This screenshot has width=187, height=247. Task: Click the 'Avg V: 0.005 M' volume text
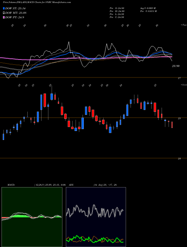tap(148, 8)
